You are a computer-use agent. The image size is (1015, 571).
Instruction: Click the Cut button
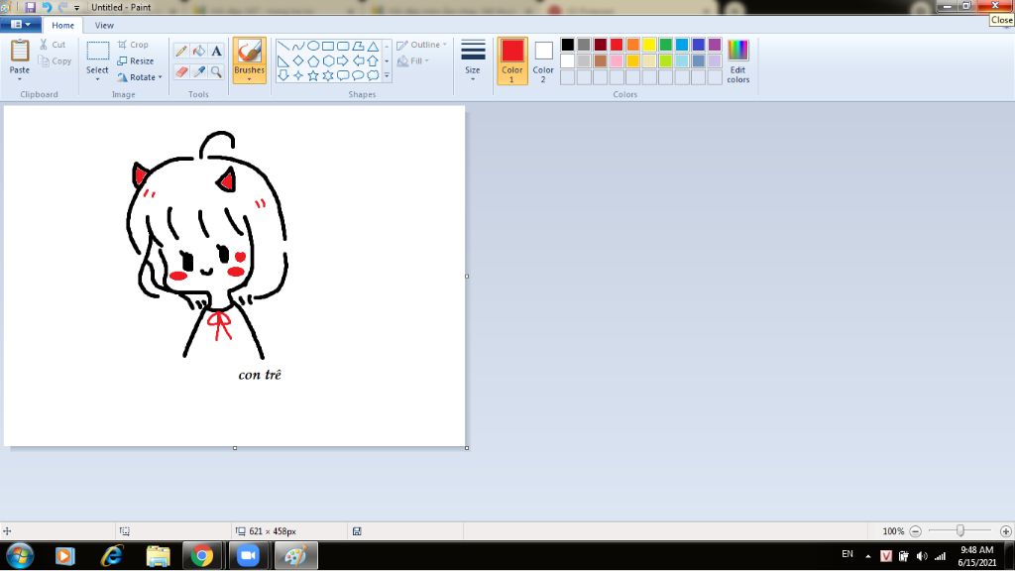point(53,45)
